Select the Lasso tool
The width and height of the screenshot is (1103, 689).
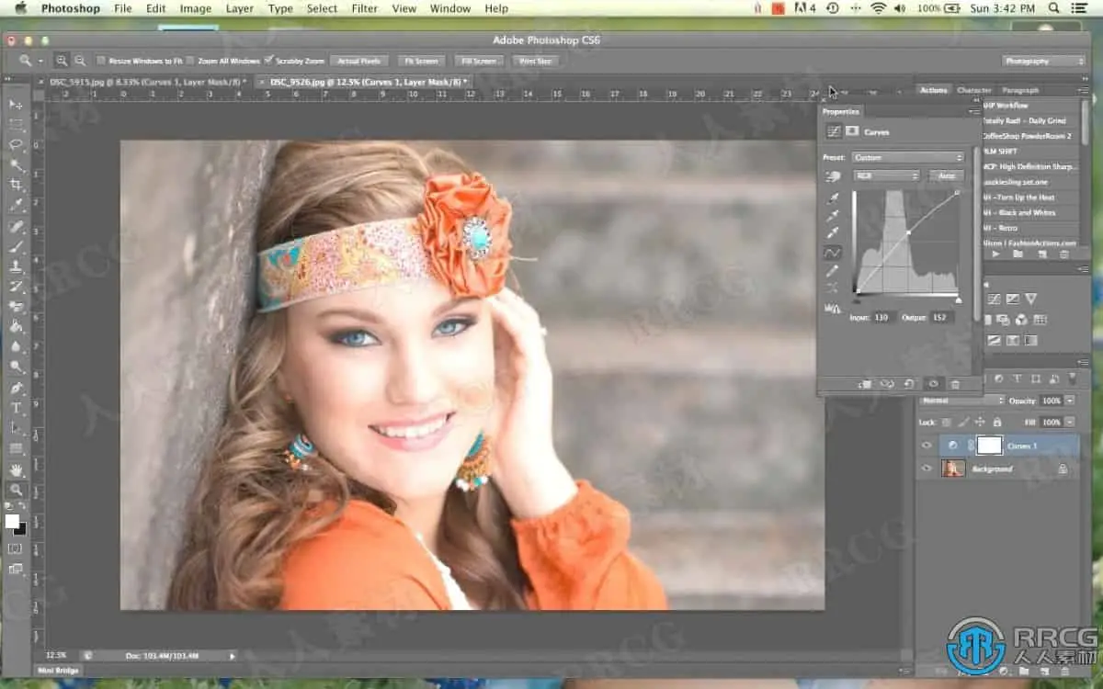pos(17,145)
